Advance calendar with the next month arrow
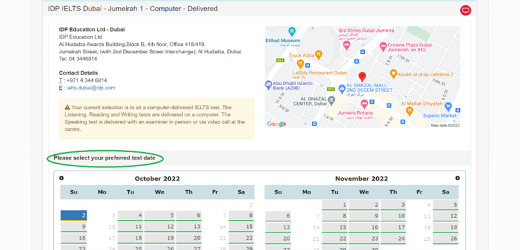 click(x=457, y=178)
